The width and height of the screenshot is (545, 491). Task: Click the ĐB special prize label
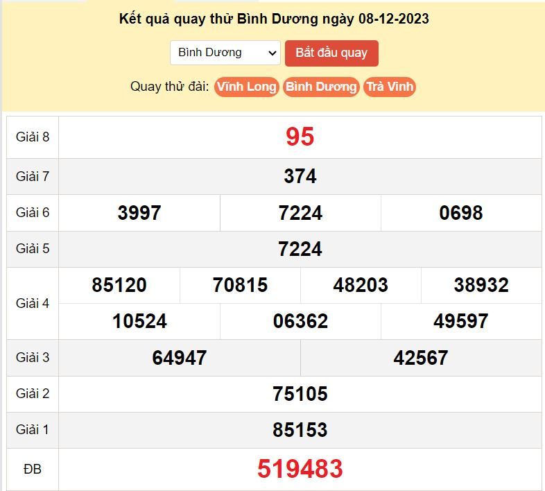[x=33, y=470]
